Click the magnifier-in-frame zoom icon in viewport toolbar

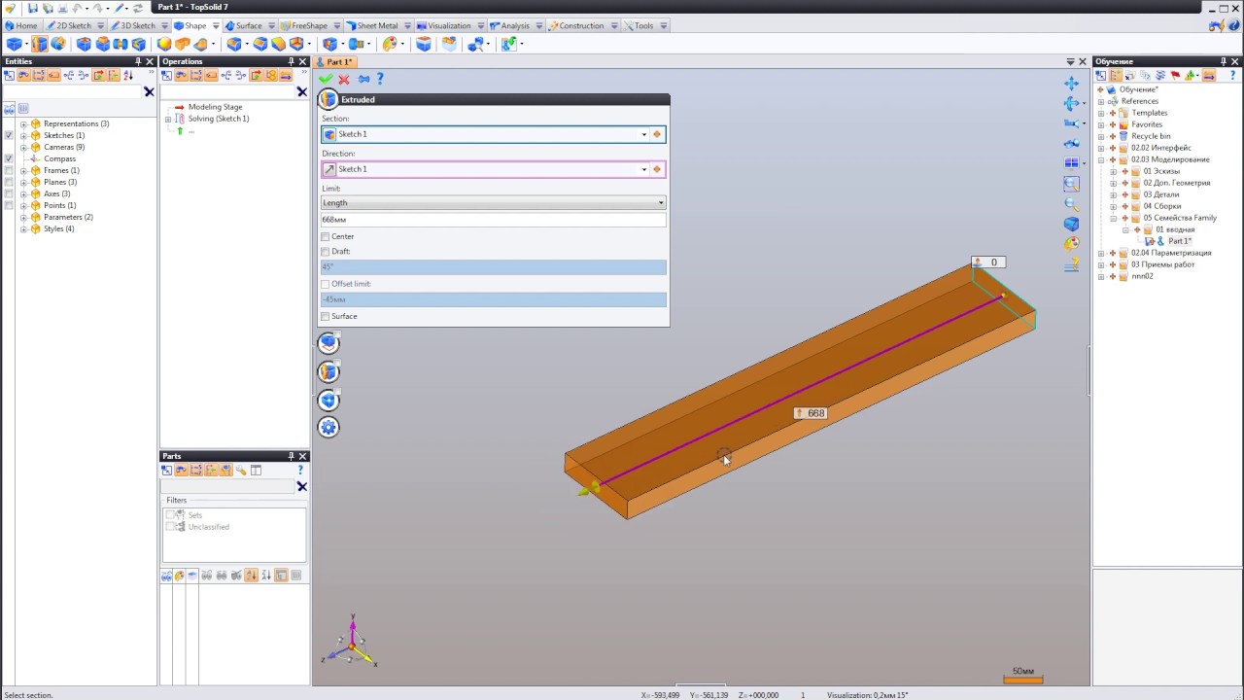tap(1071, 184)
